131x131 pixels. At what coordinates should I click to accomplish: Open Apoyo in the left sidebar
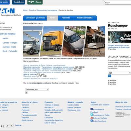tap(3, 23)
